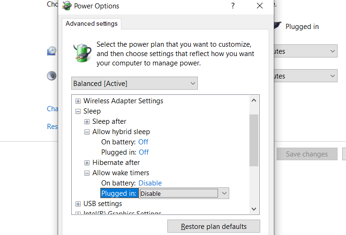This screenshot has width=346, height=235.
Task: Select the Wireless Adapter Settings label
Action: coord(123,101)
